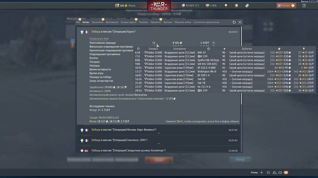The width and height of the screenshot is (318, 178).
Task: Click the French flag next to Курск mission
Action: [x=86, y=32]
